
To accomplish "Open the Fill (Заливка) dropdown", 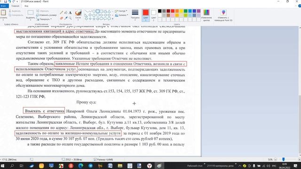I will click(x=121, y=15).
